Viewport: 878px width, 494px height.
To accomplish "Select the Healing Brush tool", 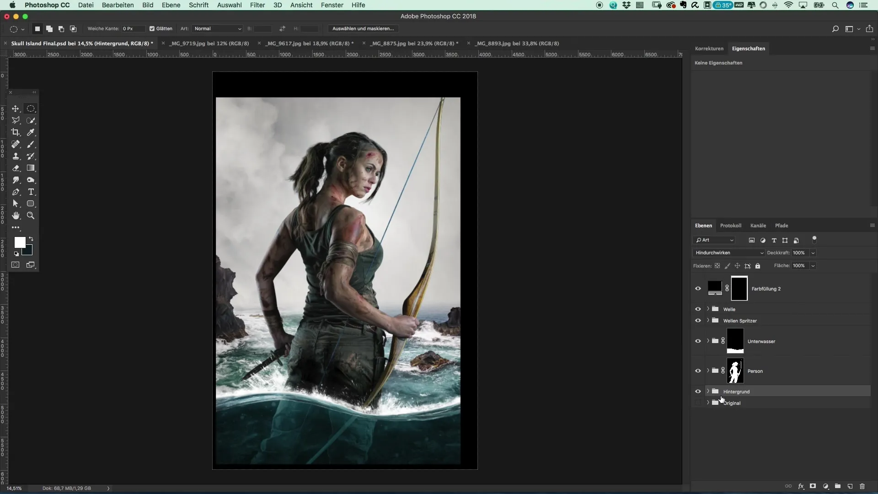I will [x=16, y=144].
